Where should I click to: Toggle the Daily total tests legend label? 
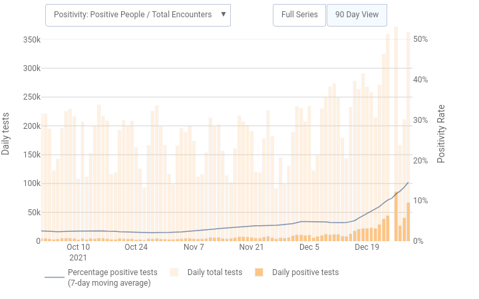[x=214, y=272]
